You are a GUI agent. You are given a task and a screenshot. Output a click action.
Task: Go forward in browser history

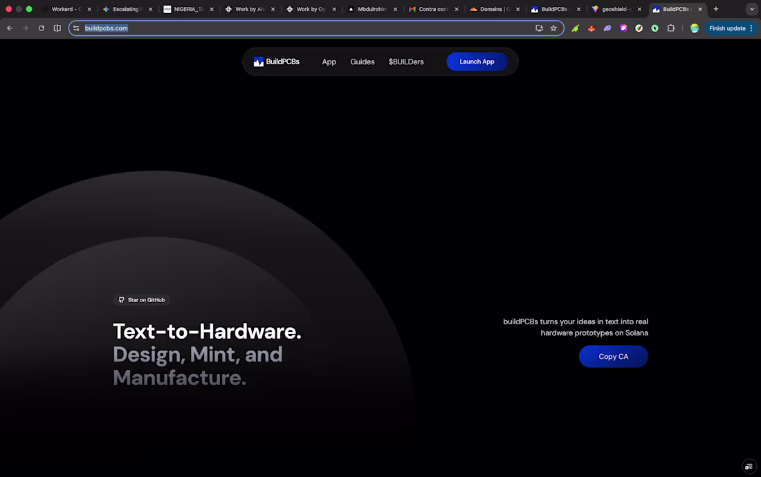tap(25, 28)
